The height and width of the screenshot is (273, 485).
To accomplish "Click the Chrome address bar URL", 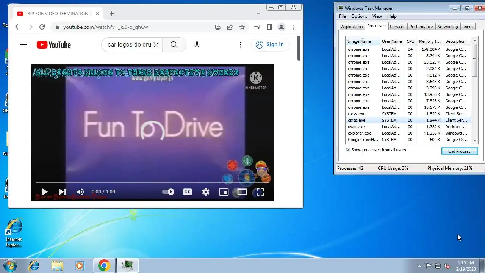I will (105, 27).
